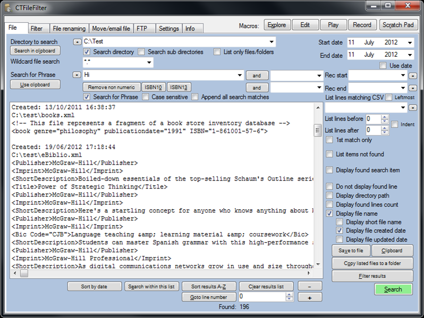
Task: Switch to the Filter tab
Action: coord(37,29)
